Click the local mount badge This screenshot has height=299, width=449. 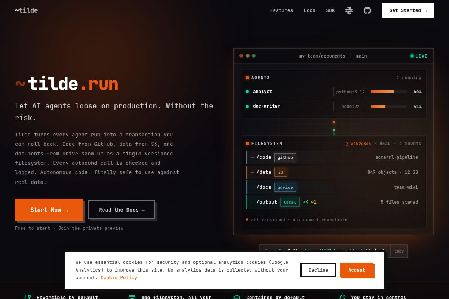coord(290,202)
